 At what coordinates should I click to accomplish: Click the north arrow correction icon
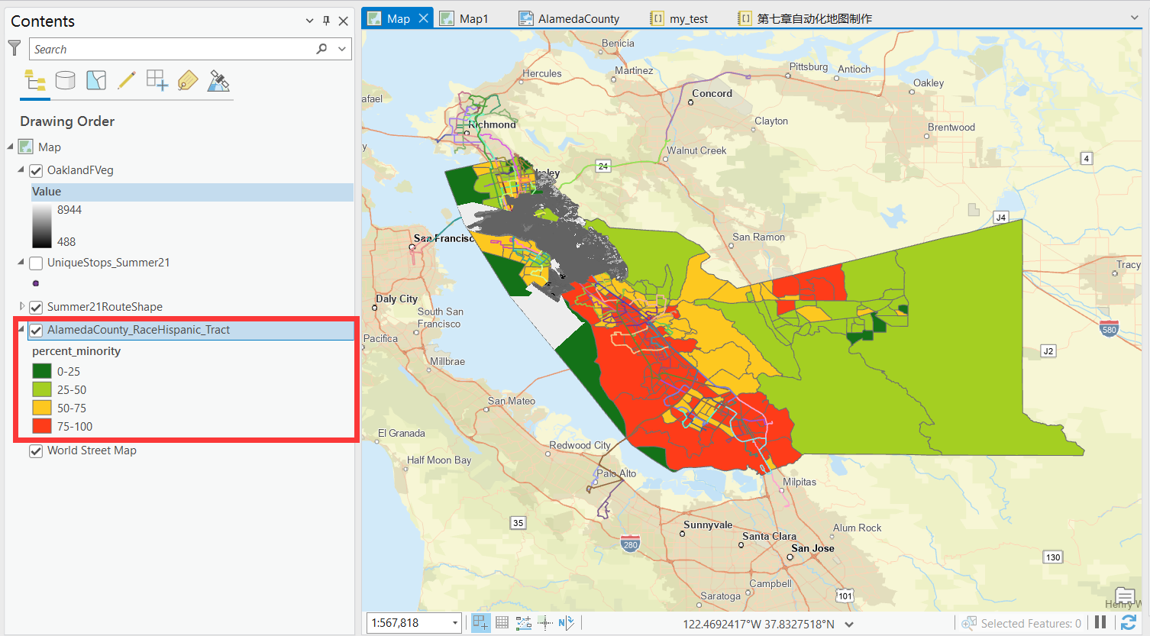pos(566,623)
